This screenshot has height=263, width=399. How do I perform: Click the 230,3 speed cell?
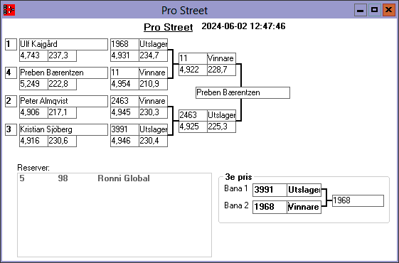153,113
